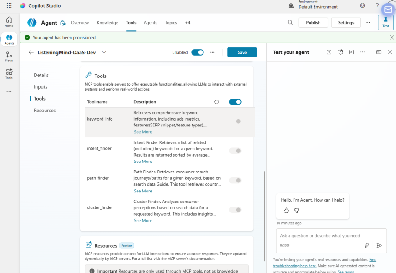Click the search magnifier icon

click(x=290, y=23)
